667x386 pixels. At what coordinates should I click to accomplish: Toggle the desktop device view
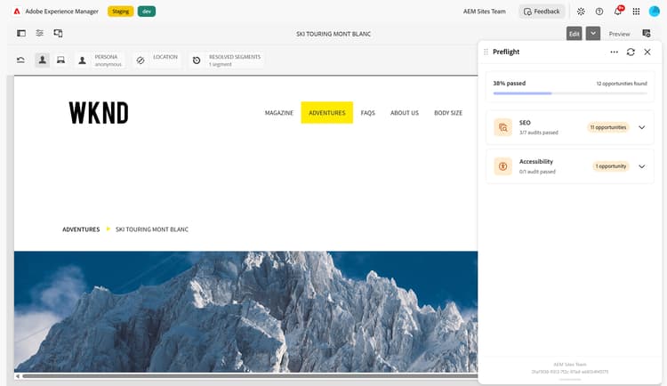point(60,60)
